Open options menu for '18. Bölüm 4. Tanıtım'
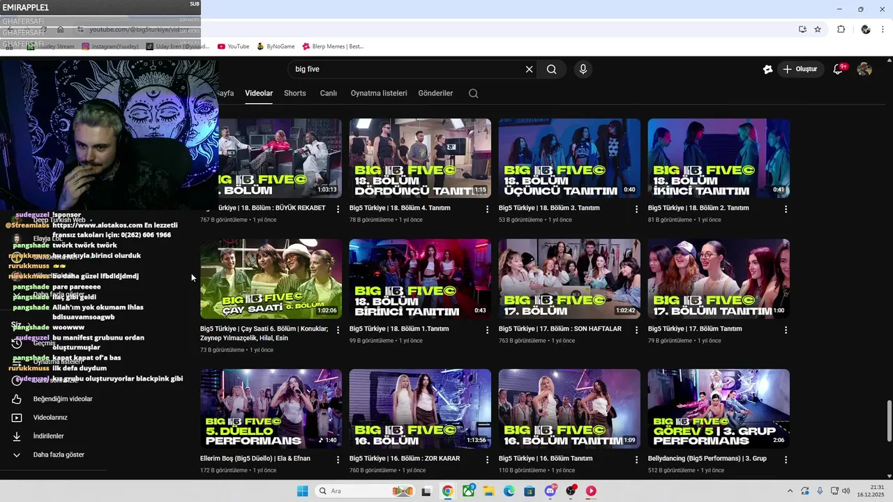The width and height of the screenshot is (893, 502). click(488, 209)
